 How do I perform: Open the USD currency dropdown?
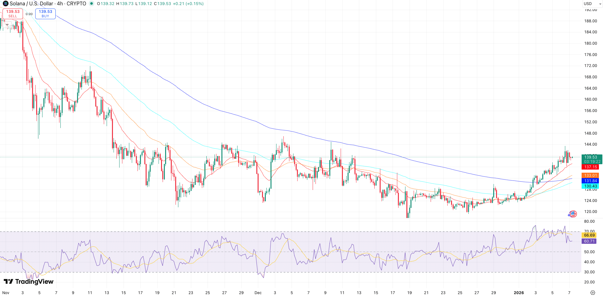591,3
